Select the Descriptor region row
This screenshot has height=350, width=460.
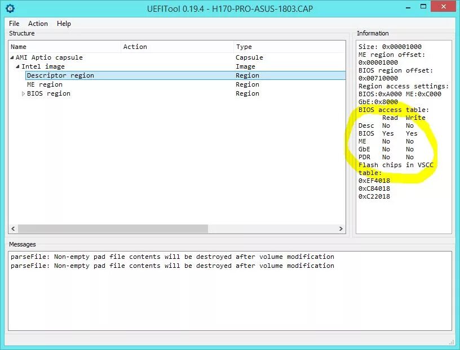[x=185, y=75]
